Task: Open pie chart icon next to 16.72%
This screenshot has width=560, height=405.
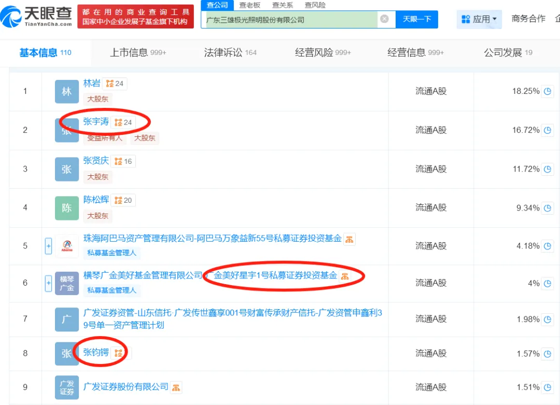Action: click(548, 130)
